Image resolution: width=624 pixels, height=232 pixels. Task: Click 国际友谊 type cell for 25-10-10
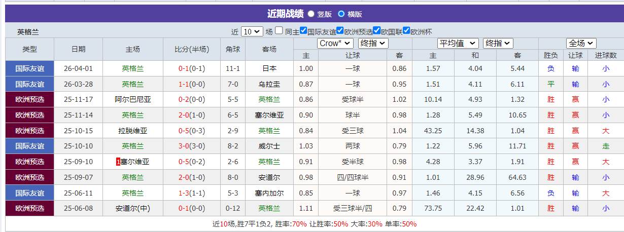[30, 146]
